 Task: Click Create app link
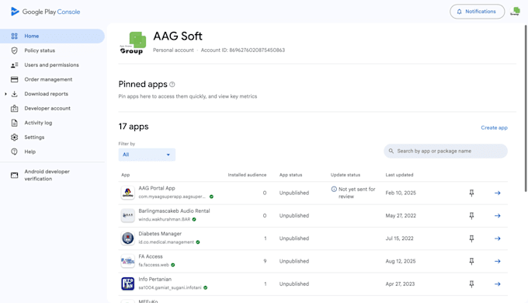click(x=494, y=127)
